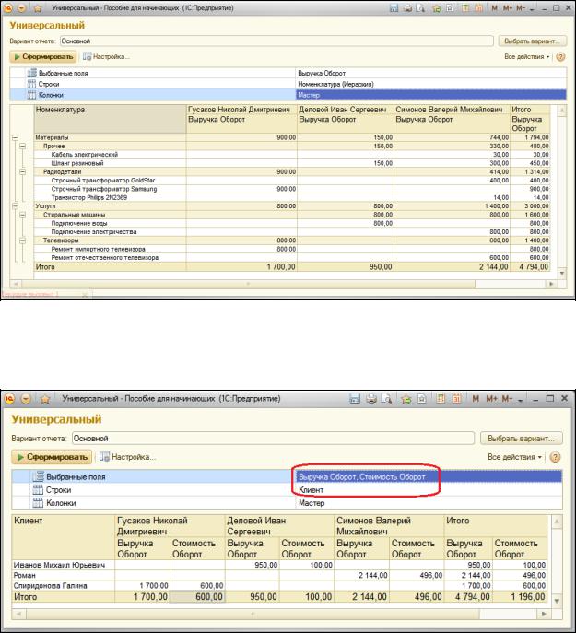The height and width of the screenshot is (633, 576).
Task: Collapse the Телевизоры subgroup
Action: tap(23, 240)
